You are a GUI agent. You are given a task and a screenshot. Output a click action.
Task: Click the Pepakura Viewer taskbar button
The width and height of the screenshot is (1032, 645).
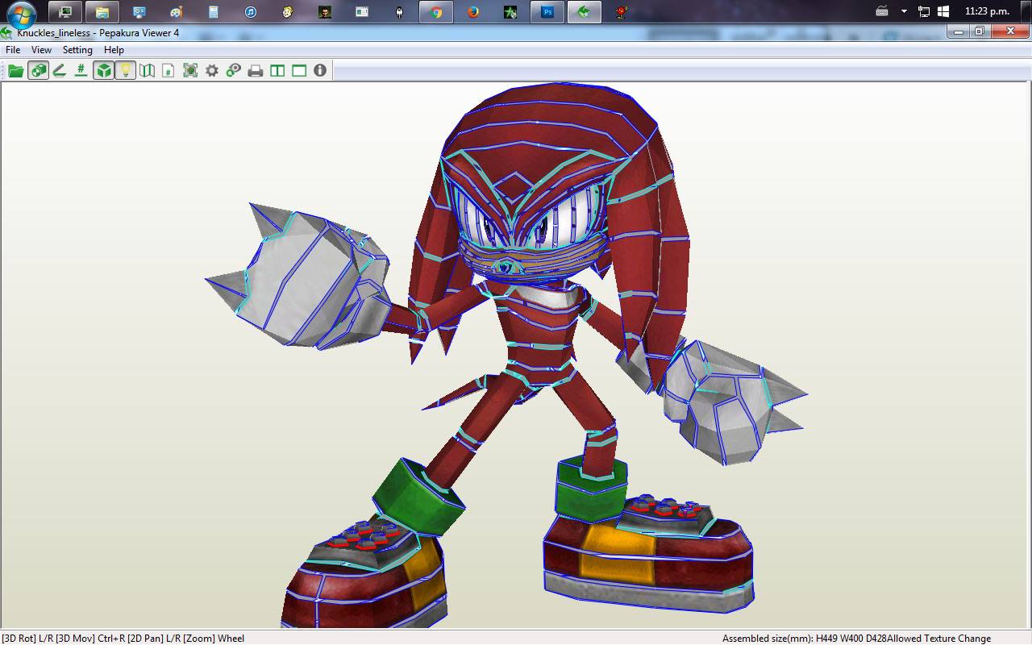point(585,12)
